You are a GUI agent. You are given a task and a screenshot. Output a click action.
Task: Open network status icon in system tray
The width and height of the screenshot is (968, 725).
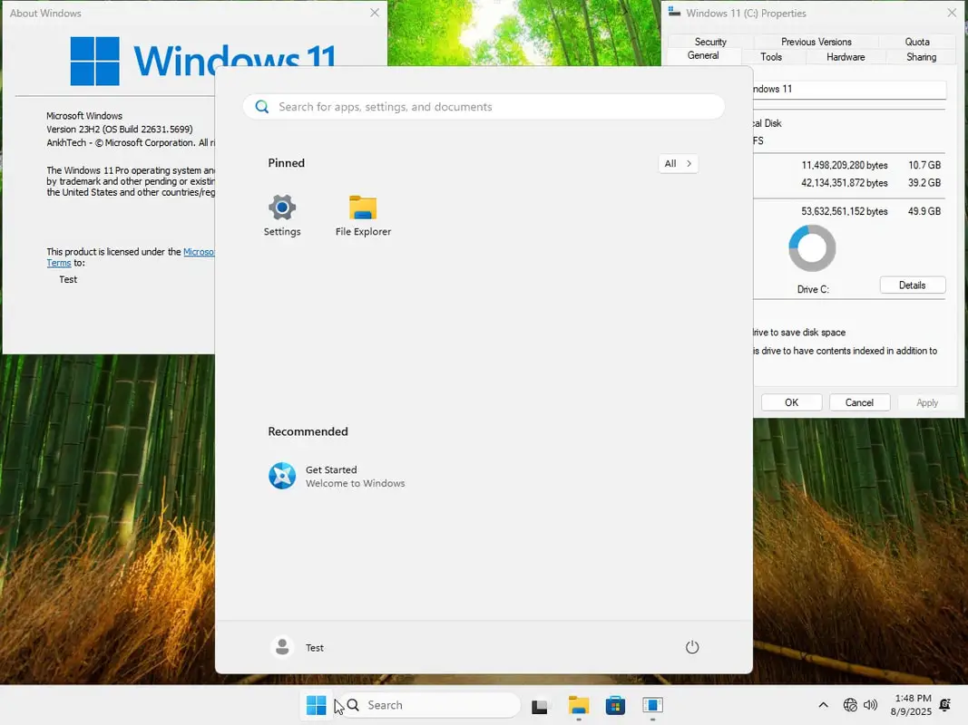click(x=850, y=705)
